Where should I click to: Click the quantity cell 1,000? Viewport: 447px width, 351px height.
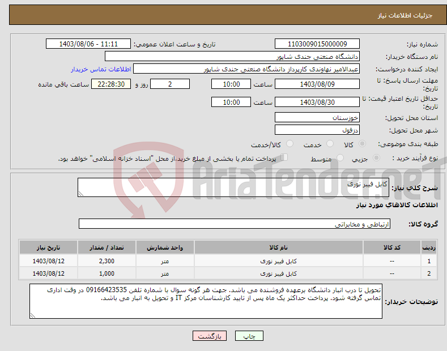tap(107, 273)
